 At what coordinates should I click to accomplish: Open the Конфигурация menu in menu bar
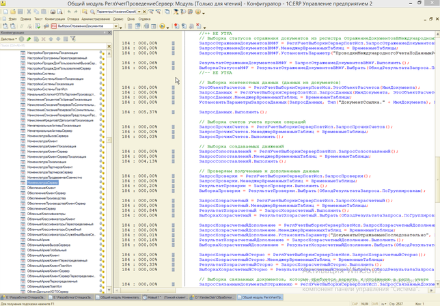pos(55,19)
